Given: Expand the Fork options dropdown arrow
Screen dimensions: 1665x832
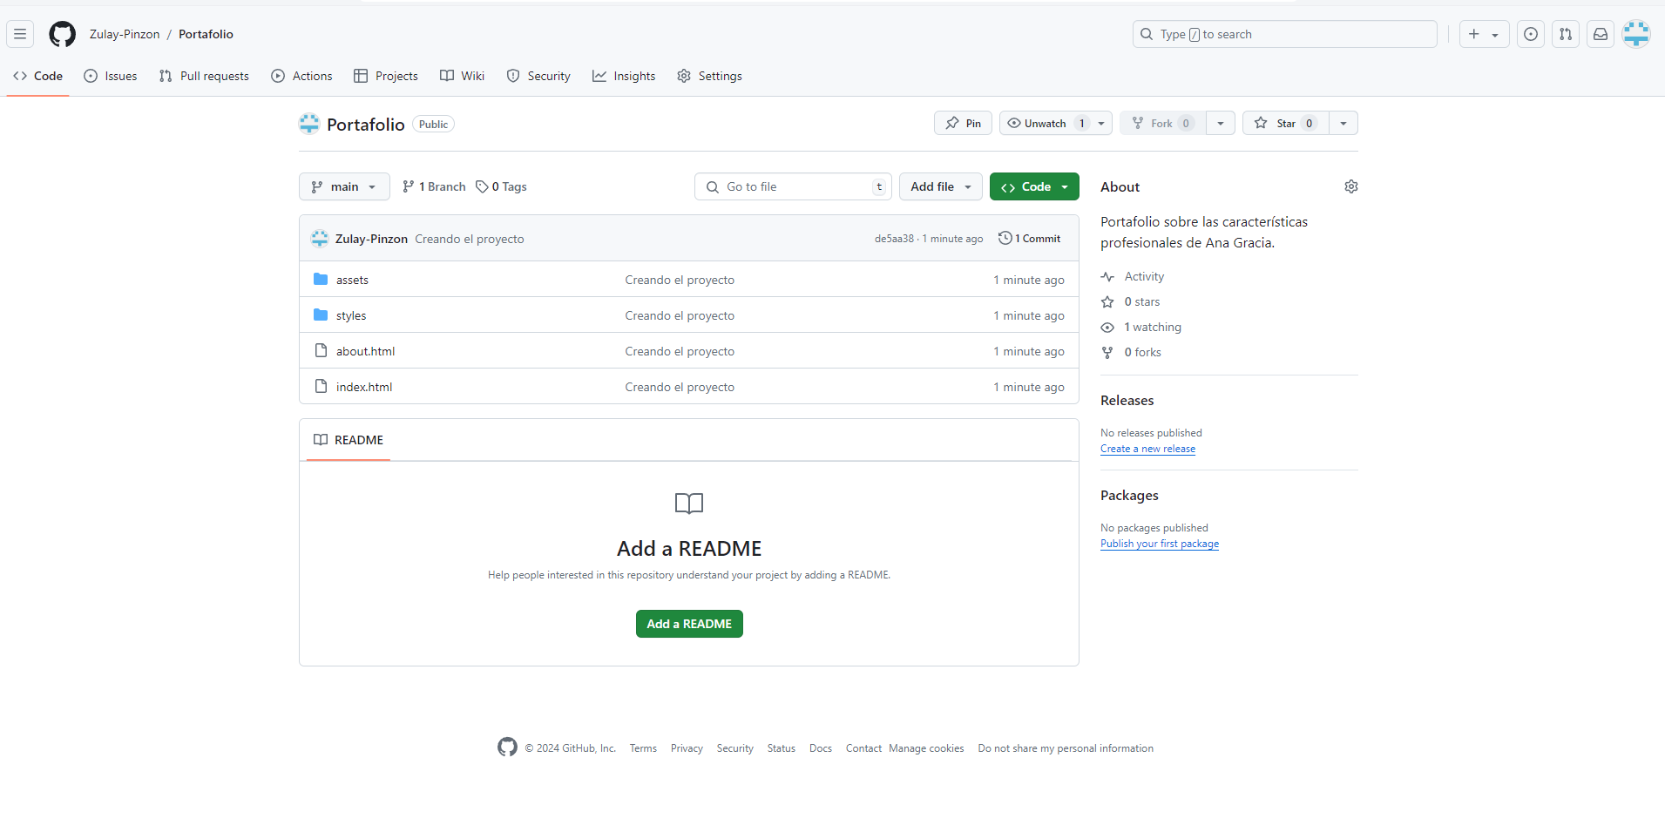Looking at the screenshot, I should [1221, 123].
